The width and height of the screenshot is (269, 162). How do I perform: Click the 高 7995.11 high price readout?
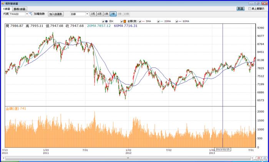34,26
